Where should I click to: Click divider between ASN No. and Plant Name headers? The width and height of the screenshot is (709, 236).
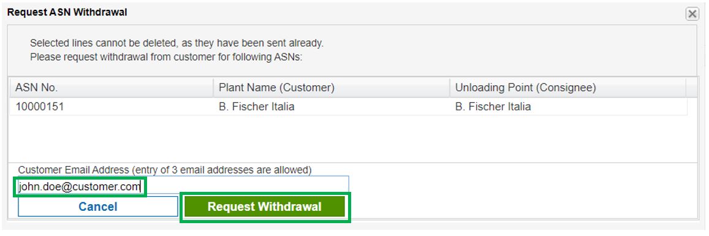click(213, 88)
